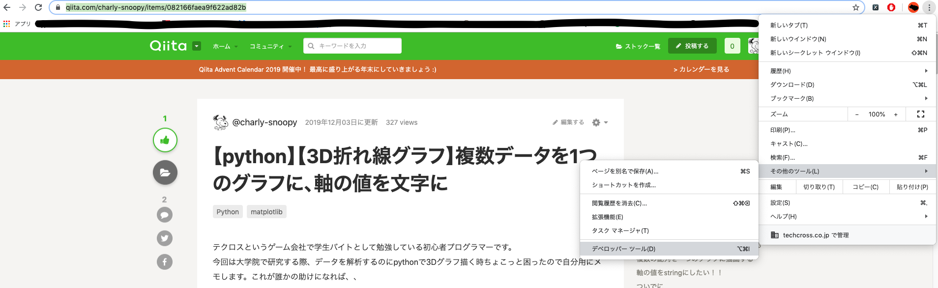Screen dimensions: 938x288
Task: Share the article on Twitter
Action: pyautogui.click(x=165, y=238)
